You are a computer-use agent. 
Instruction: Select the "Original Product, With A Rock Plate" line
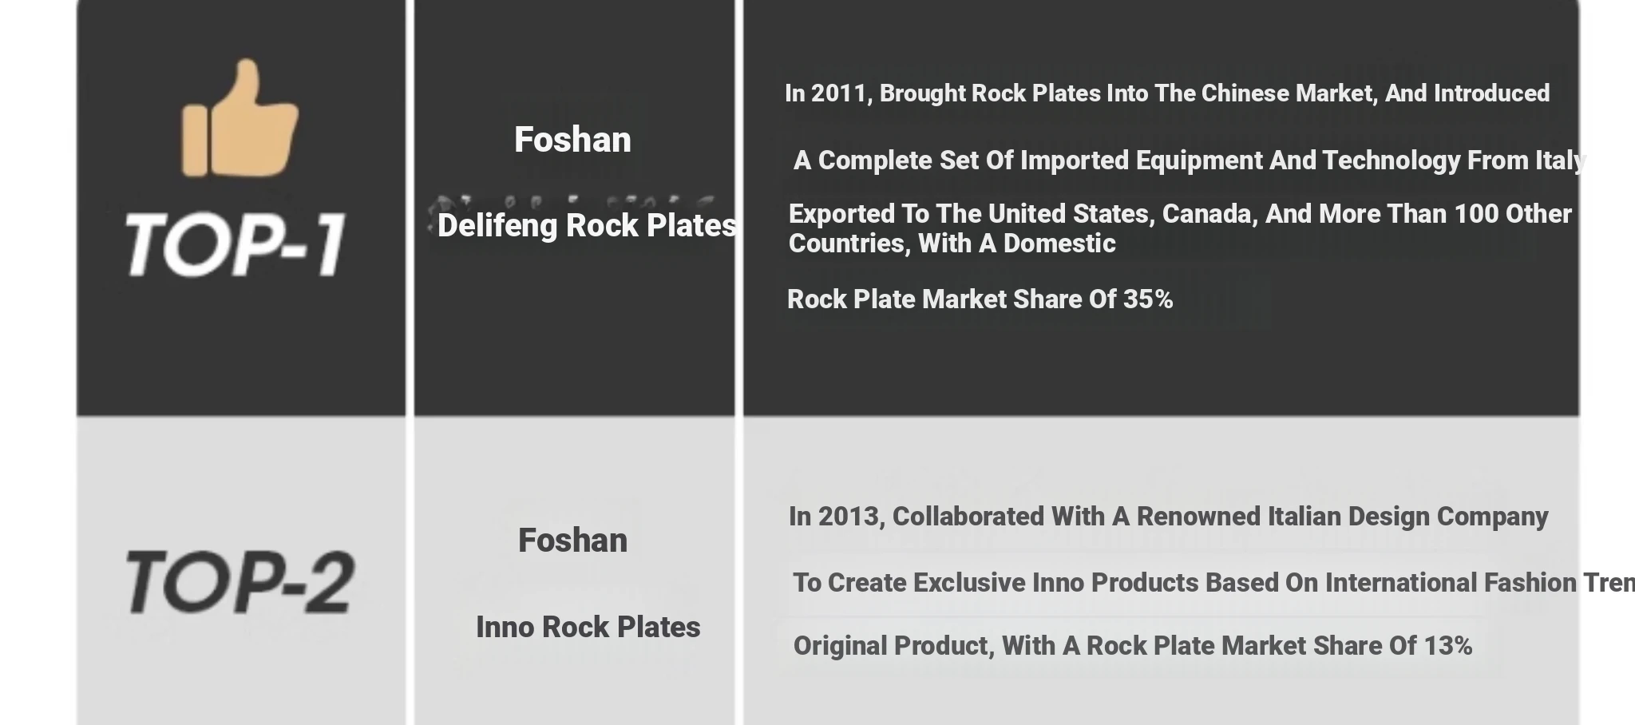pos(1132,646)
